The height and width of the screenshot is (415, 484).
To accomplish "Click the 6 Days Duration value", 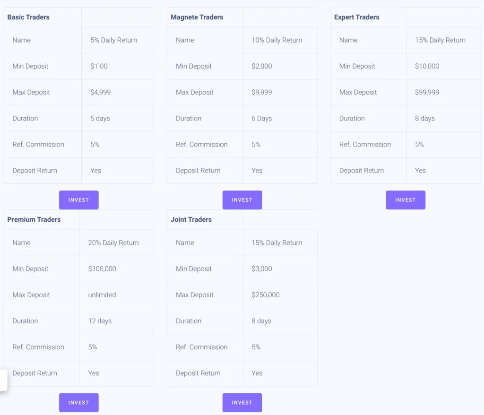I will pos(262,118).
